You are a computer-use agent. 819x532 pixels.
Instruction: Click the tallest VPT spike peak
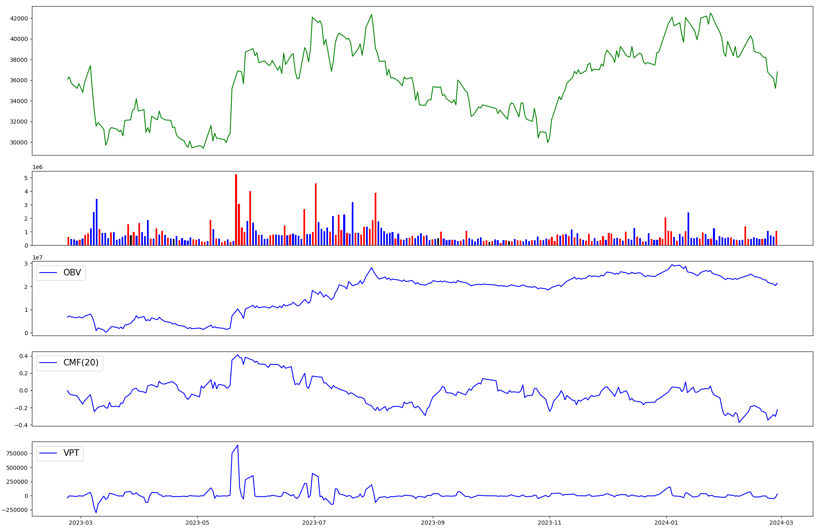click(238, 446)
